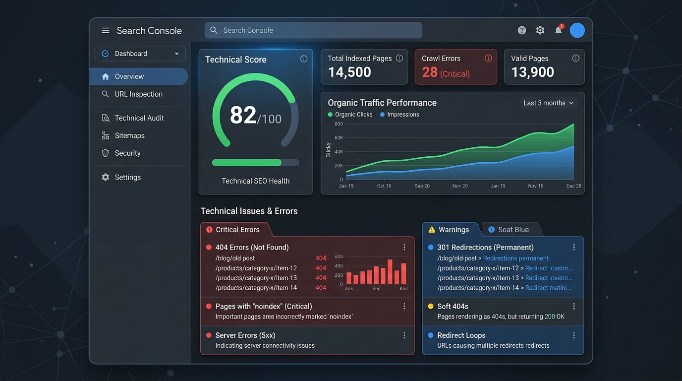This screenshot has height=381, width=682.
Task: Toggle the Impressions legend item
Action: point(399,114)
